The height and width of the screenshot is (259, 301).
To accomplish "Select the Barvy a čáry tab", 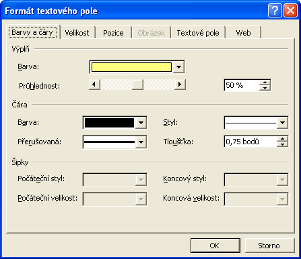I will [33, 32].
